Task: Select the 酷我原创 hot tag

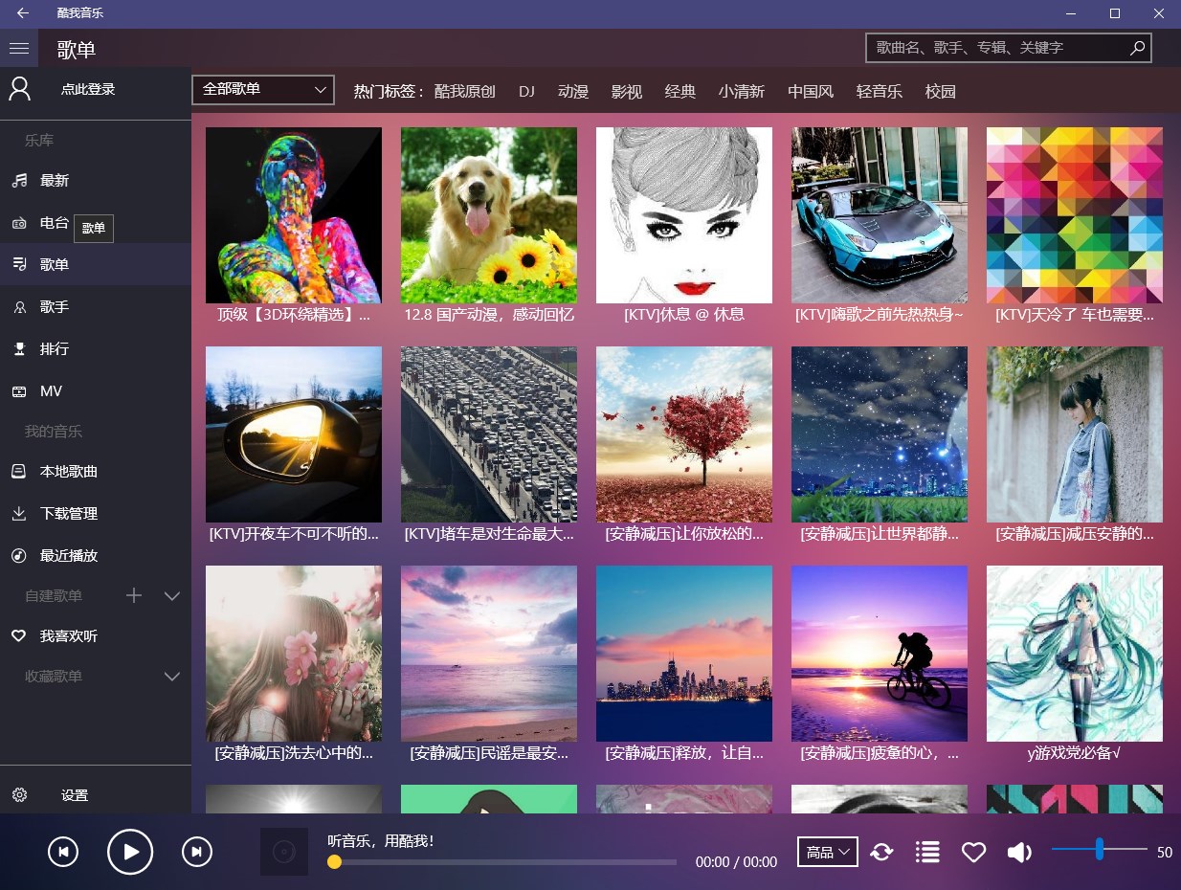Action: (x=465, y=92)
